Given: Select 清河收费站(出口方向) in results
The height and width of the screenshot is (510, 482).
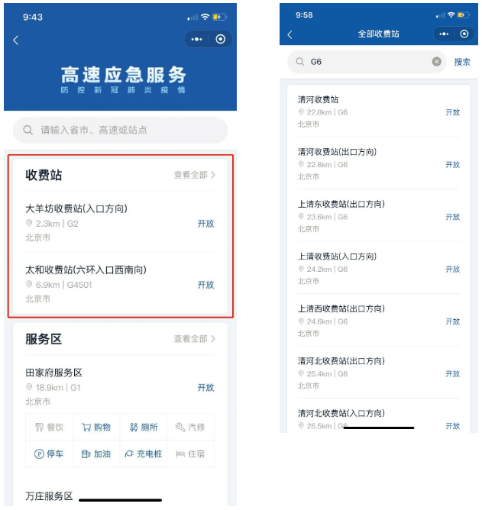Looking at the screenshot, I should 379,163.
